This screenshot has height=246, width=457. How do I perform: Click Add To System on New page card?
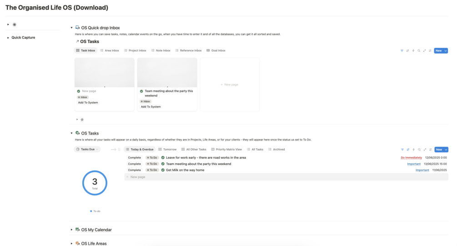pos(88,103)
